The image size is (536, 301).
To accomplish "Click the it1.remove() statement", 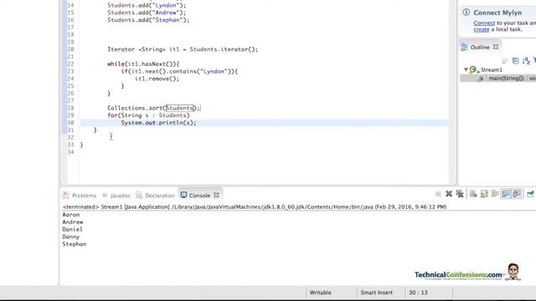I will (157, 79).
